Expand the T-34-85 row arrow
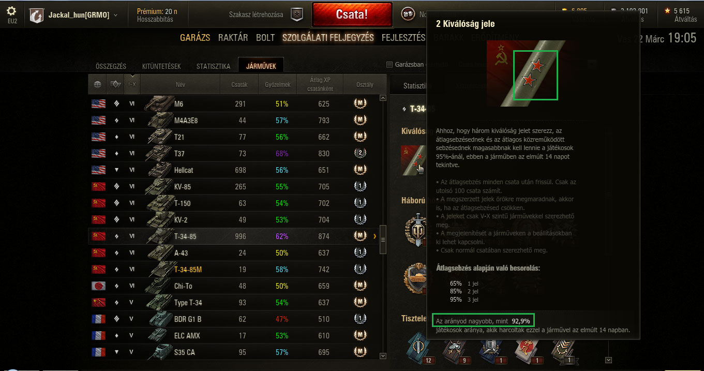 (x=375, y=236)
